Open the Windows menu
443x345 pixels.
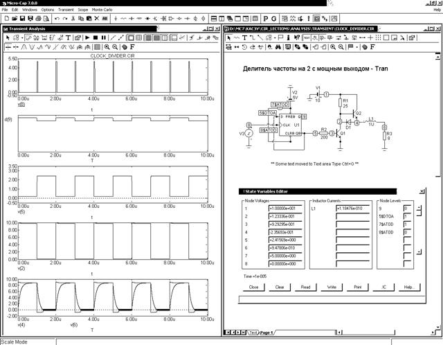(x=30, y=10)
